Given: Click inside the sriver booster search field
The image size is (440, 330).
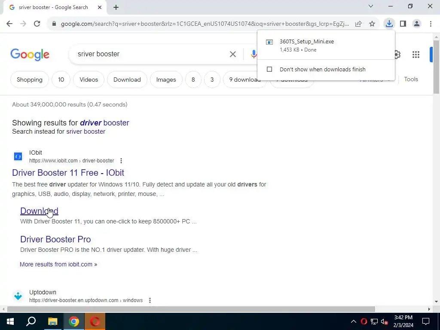Looking at the screenshot, I should pyautogui.click(x=152, y=54).
